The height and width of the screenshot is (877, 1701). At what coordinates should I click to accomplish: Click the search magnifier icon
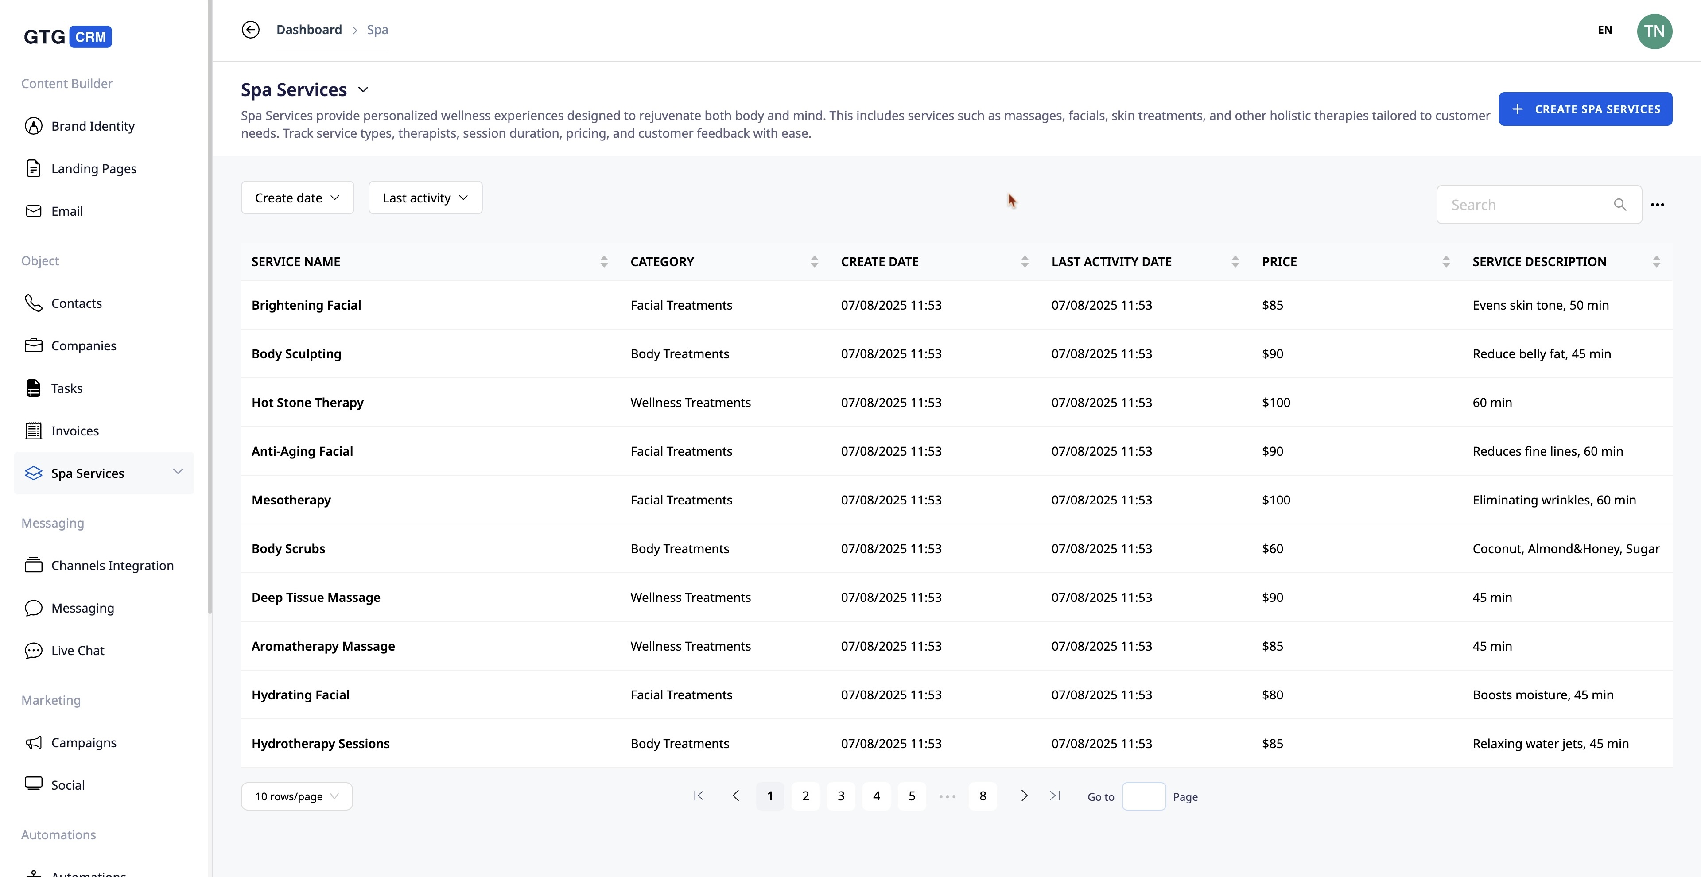(1620, 205)
